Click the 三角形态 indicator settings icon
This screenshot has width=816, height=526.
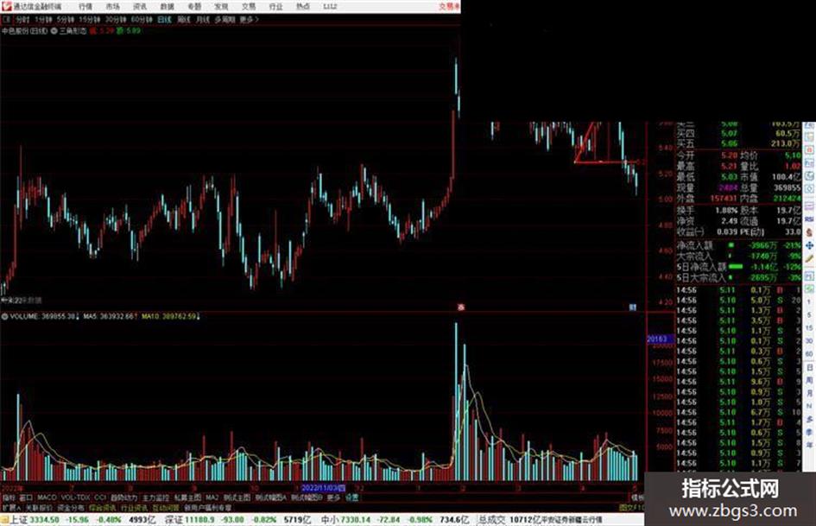click(x=54, y=31)
